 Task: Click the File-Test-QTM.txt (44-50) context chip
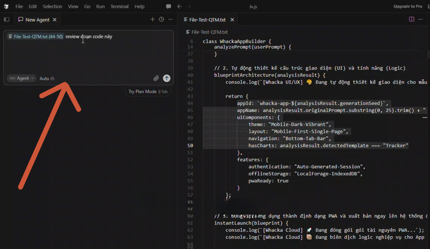click(x=35, y=36)
